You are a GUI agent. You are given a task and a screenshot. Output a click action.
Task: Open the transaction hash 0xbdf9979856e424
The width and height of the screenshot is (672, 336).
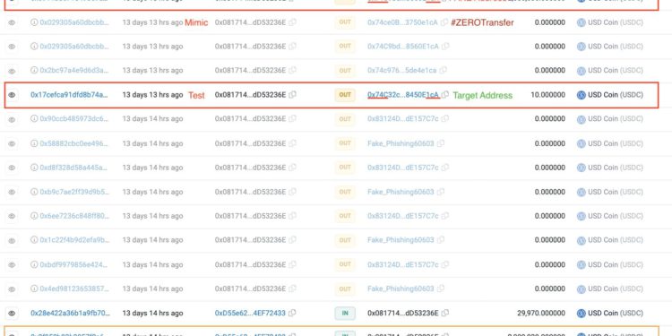pyautogui.click(x=73, y=264)
